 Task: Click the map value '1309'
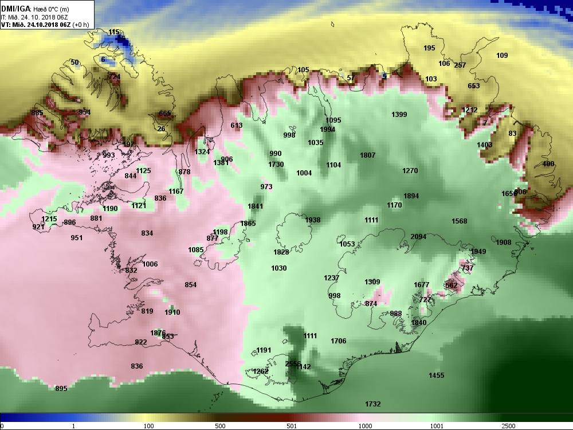tap(372, 282)
